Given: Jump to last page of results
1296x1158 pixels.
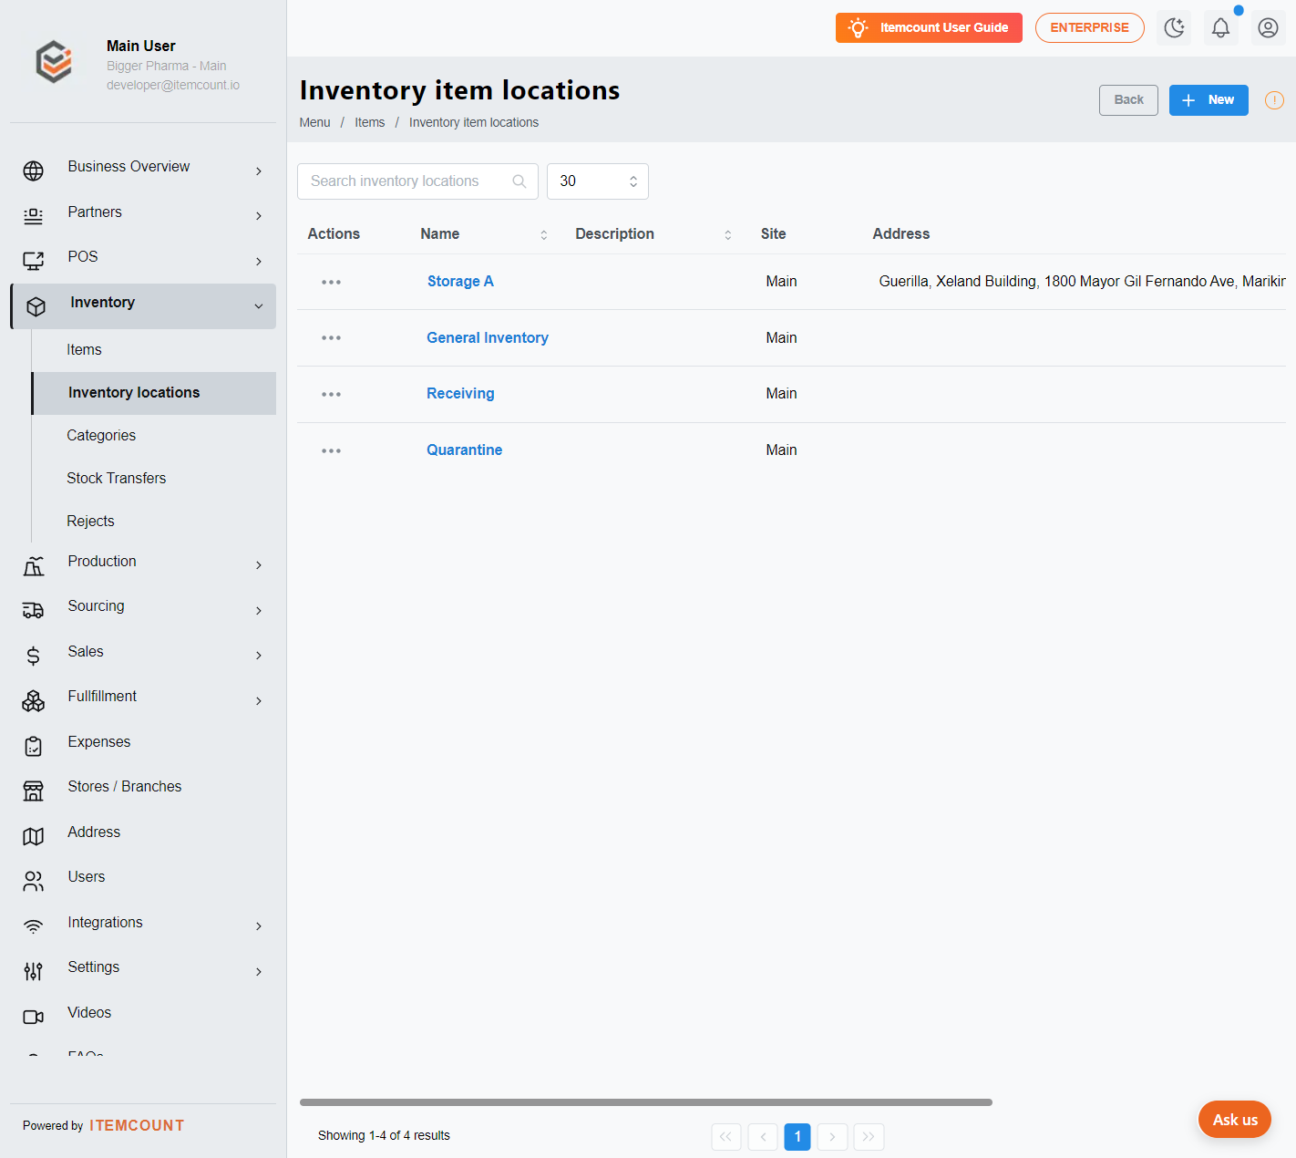Looking at the screenshot, I should pos(869,1136).
